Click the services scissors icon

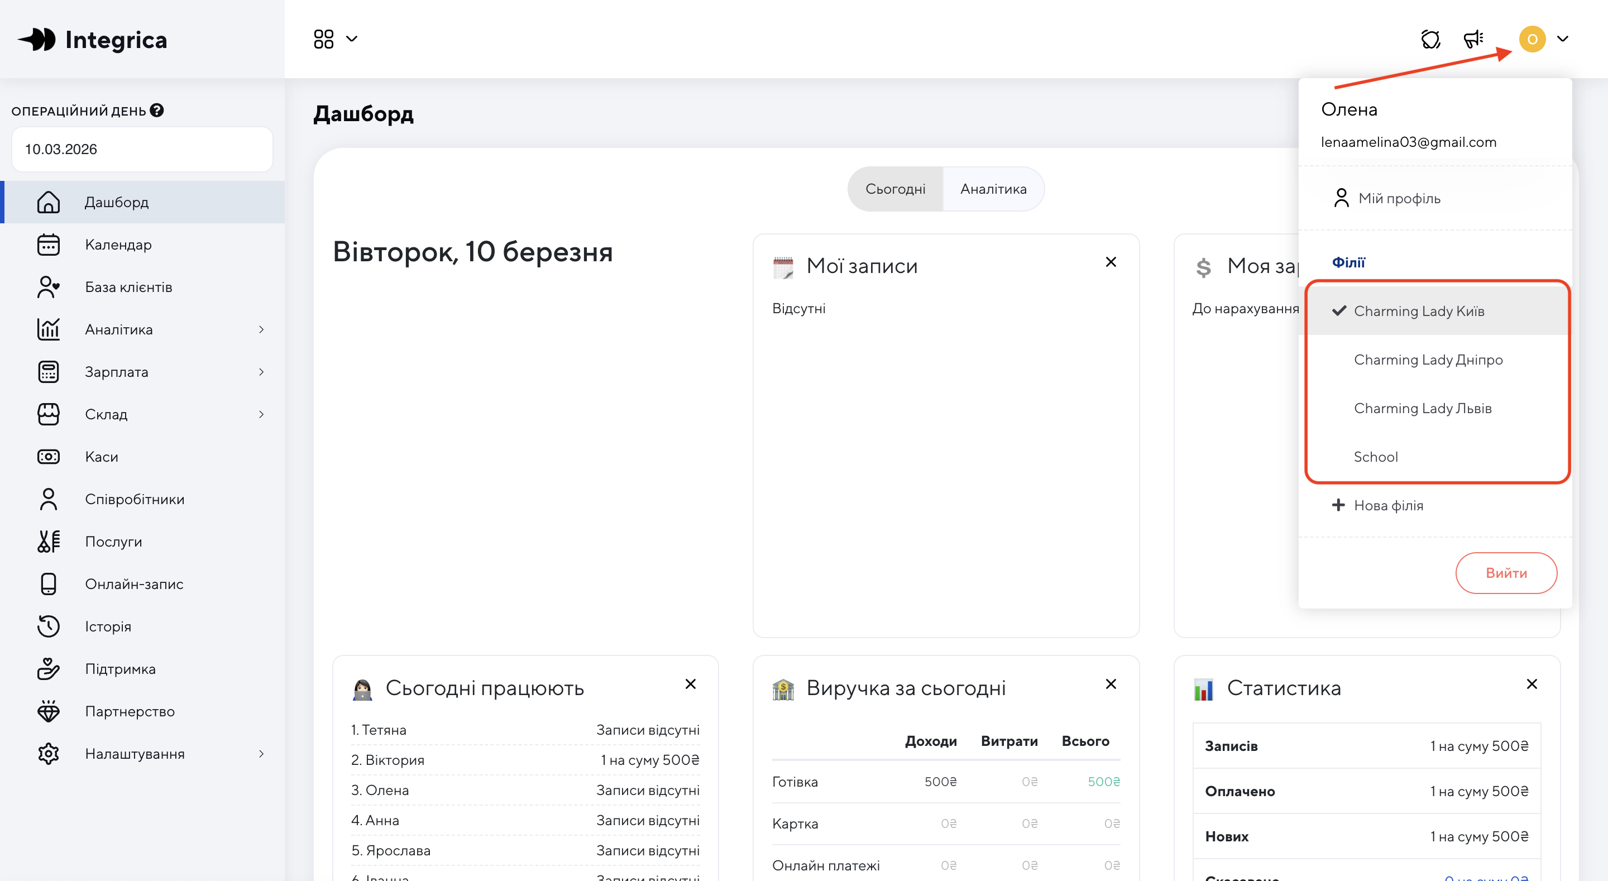(x=48, y=542)
